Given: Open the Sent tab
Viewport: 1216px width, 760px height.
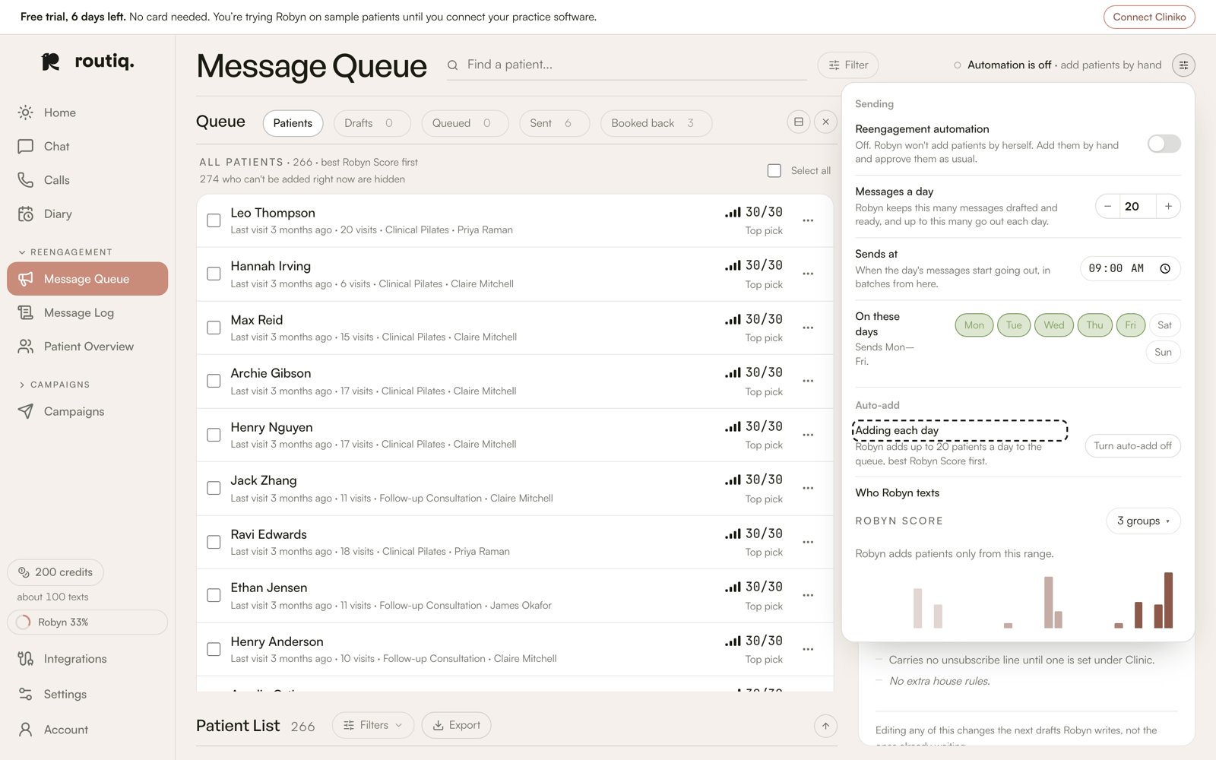Looking at the screenshot, I should click(x=554, y=123).
